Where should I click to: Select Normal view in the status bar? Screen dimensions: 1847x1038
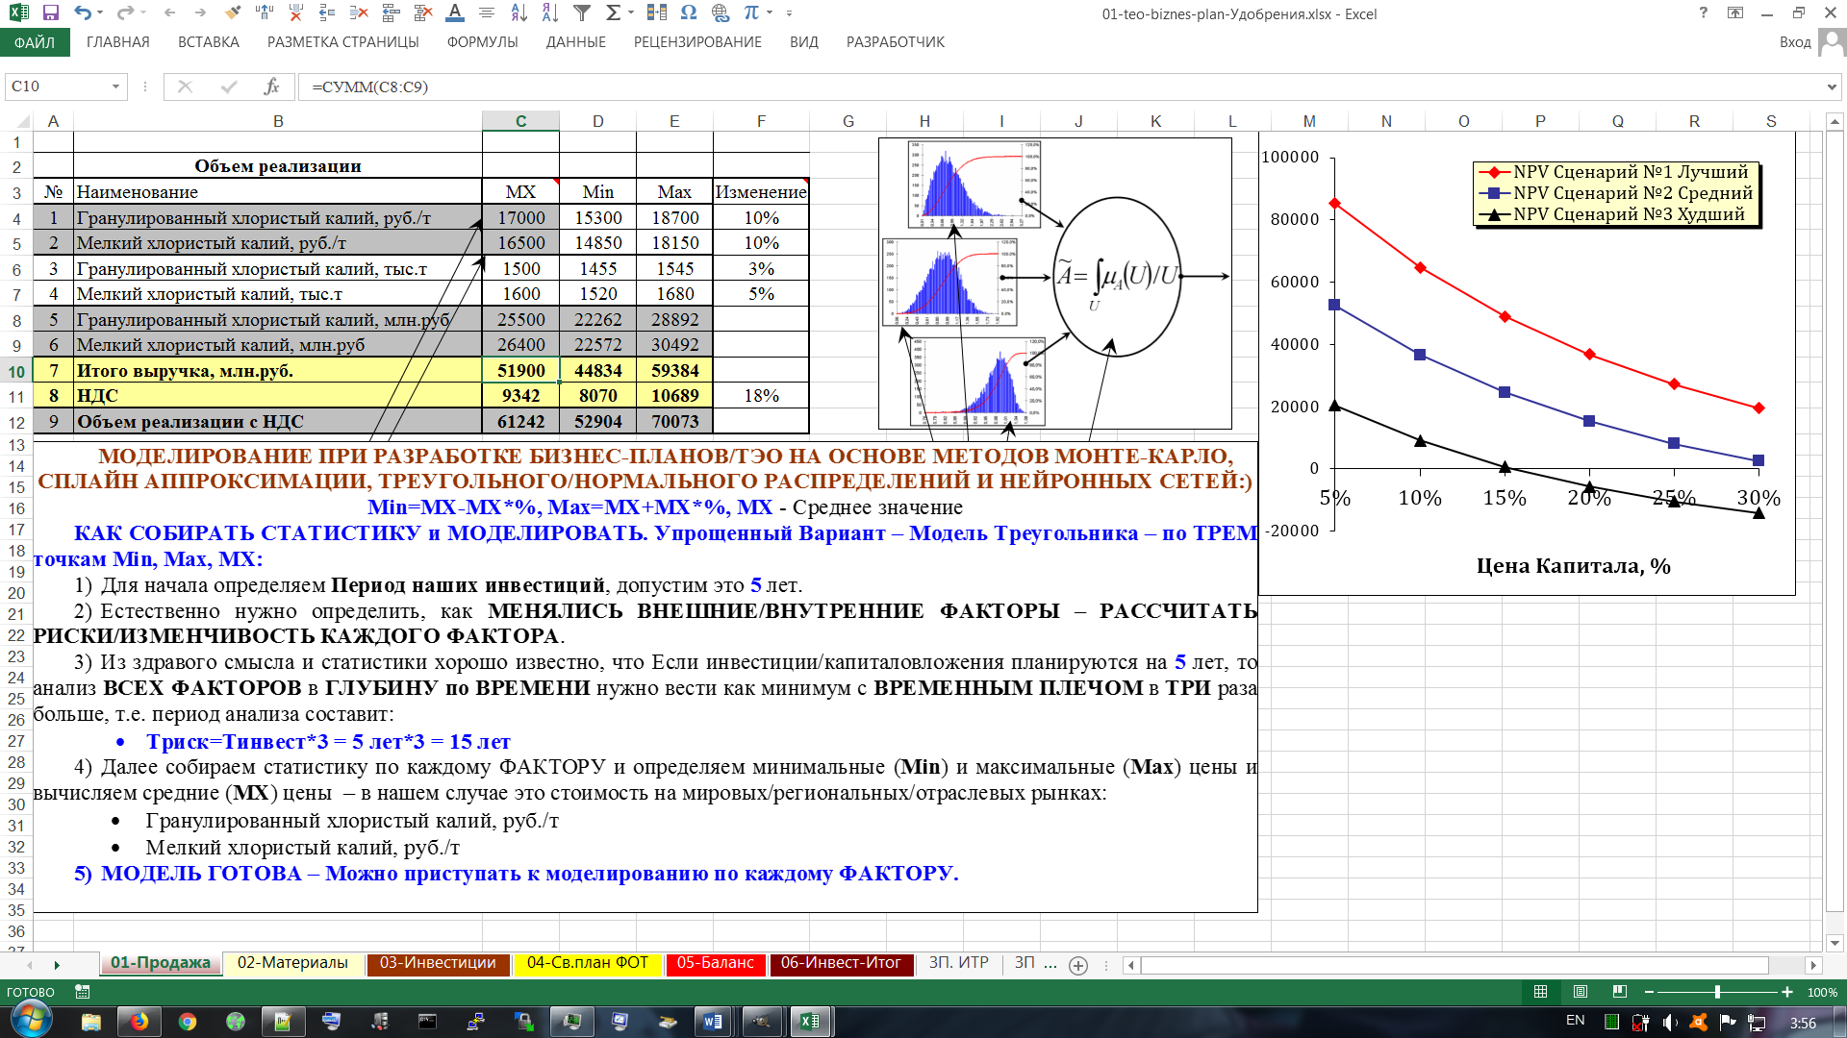[1540, 992]
